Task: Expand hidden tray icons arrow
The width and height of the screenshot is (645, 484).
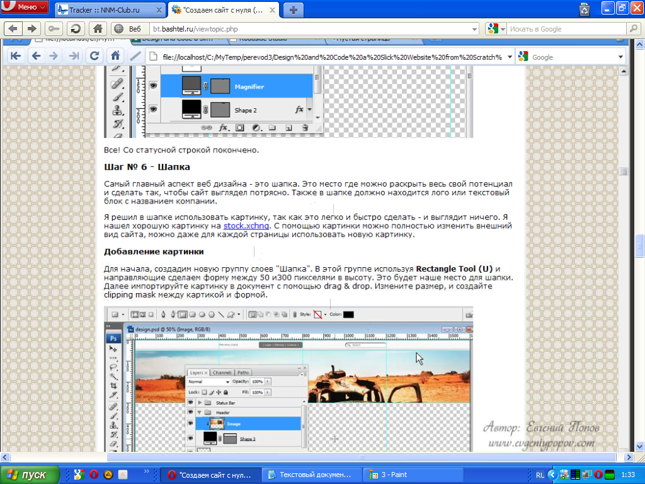Action: click(x=552, y=475)
